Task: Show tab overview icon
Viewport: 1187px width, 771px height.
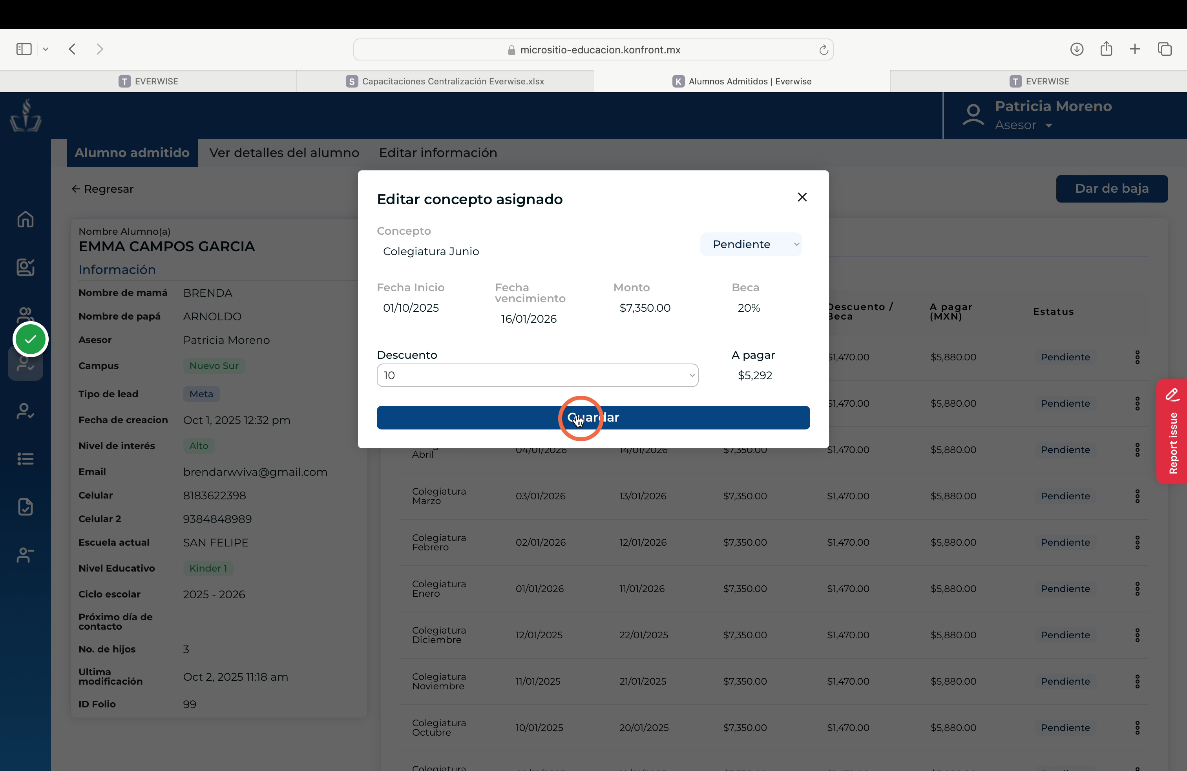Action: click(1165, 49)
